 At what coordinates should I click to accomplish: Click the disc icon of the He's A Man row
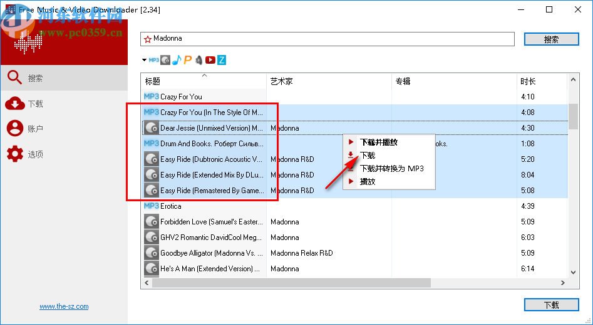point(152,268)
